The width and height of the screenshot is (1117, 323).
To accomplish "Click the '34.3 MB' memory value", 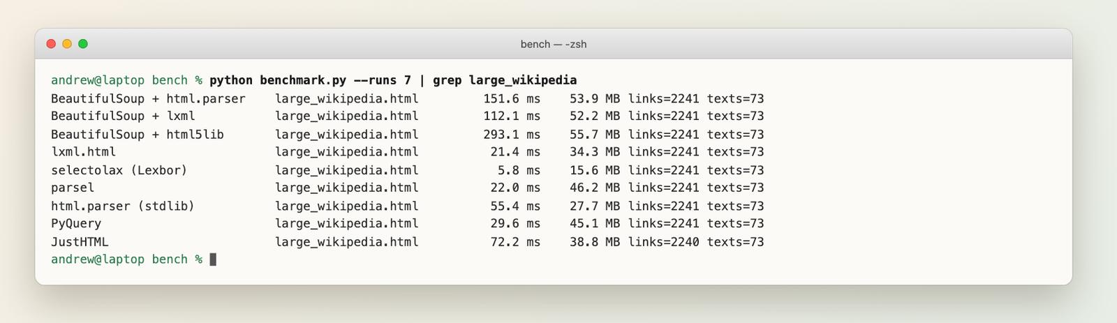I will (x=595, y=151).
